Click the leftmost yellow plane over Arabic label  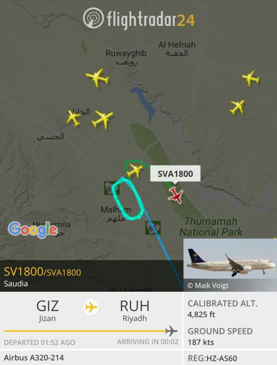(x=73, y=118)
